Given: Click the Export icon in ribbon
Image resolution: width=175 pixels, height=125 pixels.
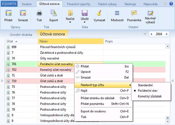Looking at the screenshot, I should point(54,13).
